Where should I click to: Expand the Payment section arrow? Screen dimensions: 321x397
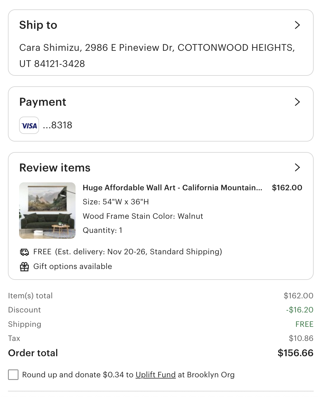(x=297, y=102)
